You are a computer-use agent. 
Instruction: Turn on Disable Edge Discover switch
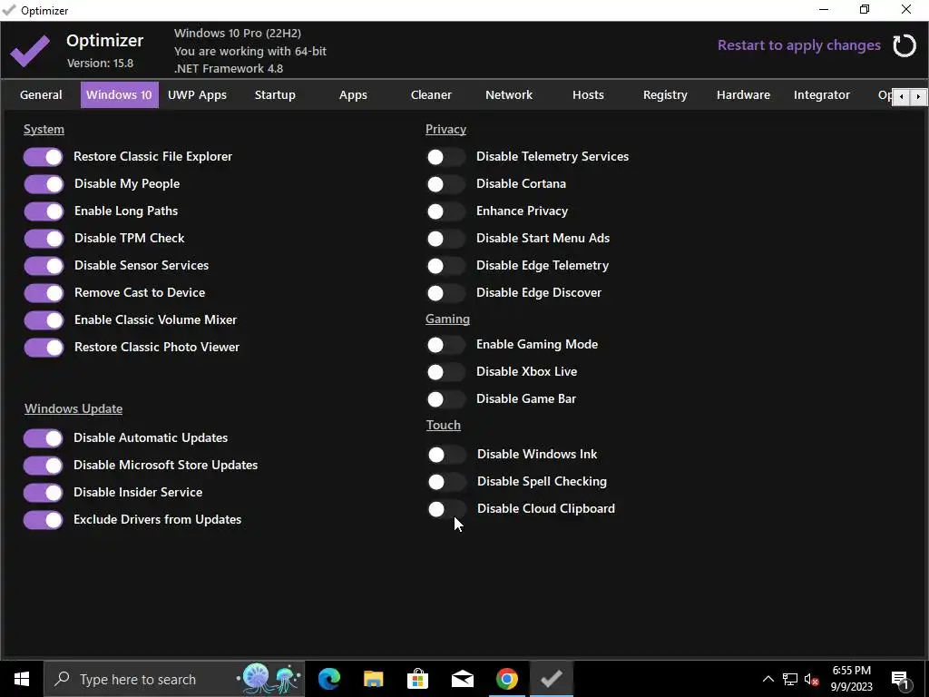(x=445, y=293)
